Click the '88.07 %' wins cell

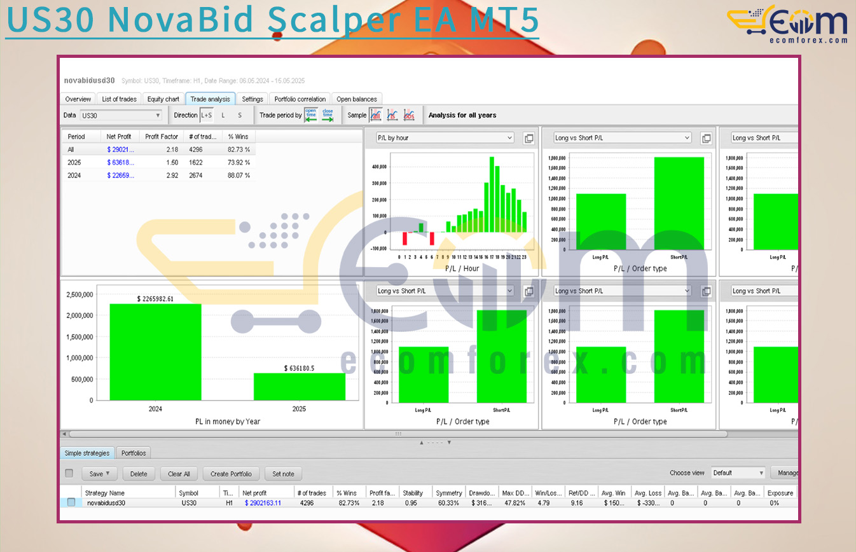tap(238, 175)
